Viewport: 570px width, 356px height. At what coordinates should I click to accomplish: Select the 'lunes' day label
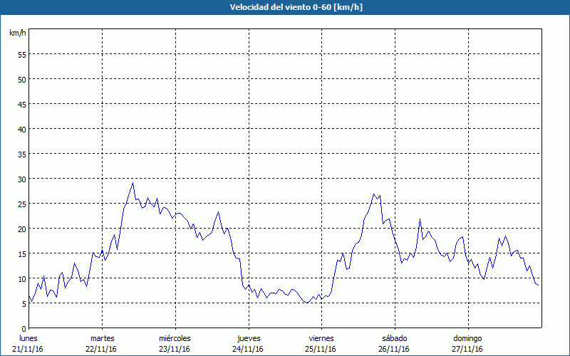(x=28, y=338)
